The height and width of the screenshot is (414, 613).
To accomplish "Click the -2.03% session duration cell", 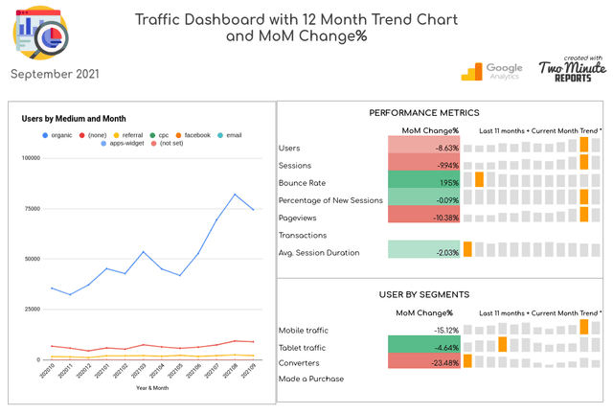I will coord(423,249).
